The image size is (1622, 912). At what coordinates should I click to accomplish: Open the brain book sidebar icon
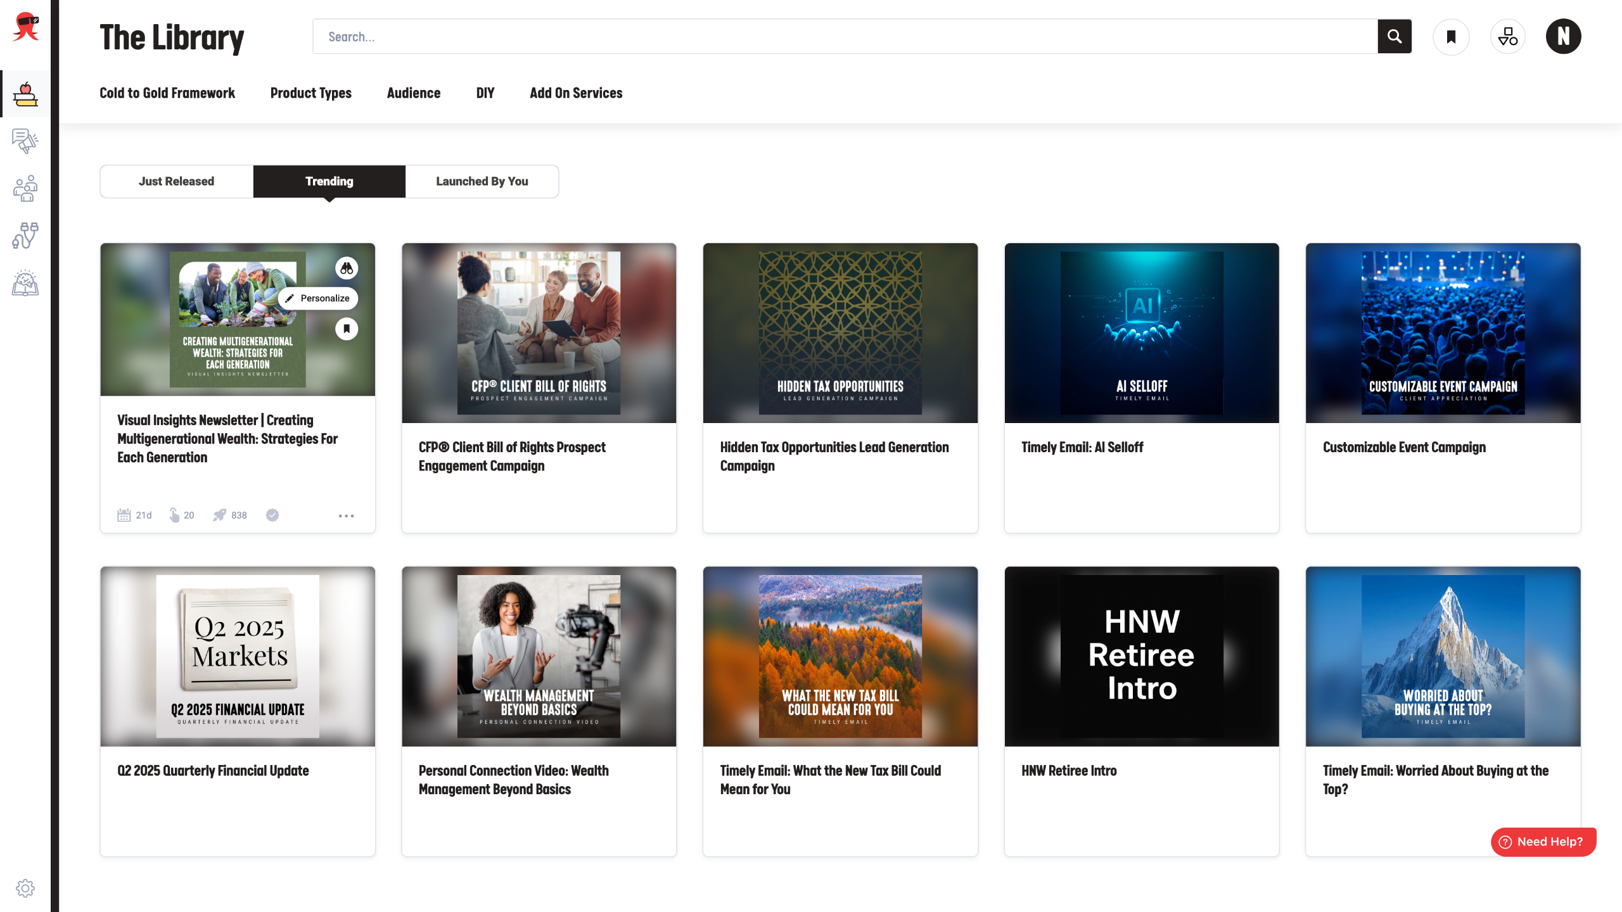click(25, 283)
